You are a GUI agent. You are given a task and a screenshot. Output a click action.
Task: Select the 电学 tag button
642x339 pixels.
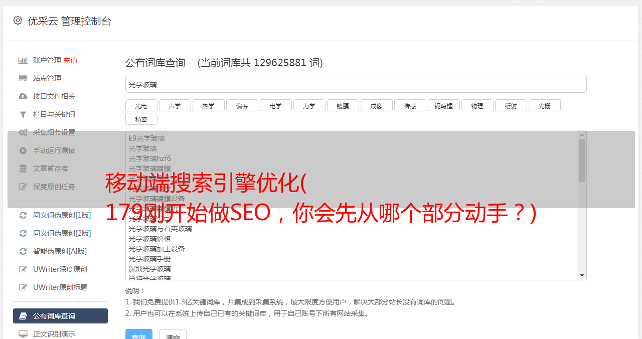point(275,105)
